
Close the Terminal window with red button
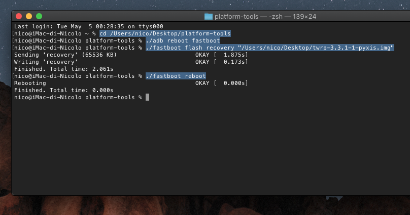(x=19, y=16)
